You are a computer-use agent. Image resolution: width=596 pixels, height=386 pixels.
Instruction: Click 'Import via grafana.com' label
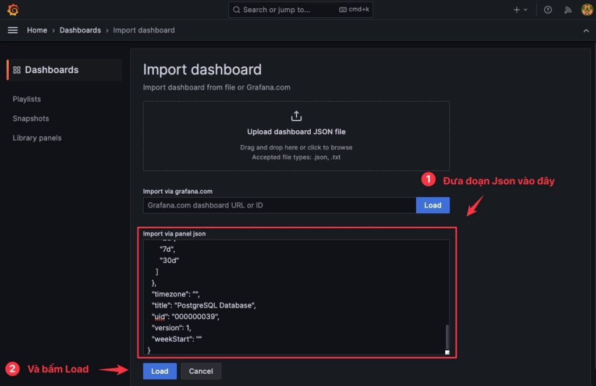[x=178, y=191]
